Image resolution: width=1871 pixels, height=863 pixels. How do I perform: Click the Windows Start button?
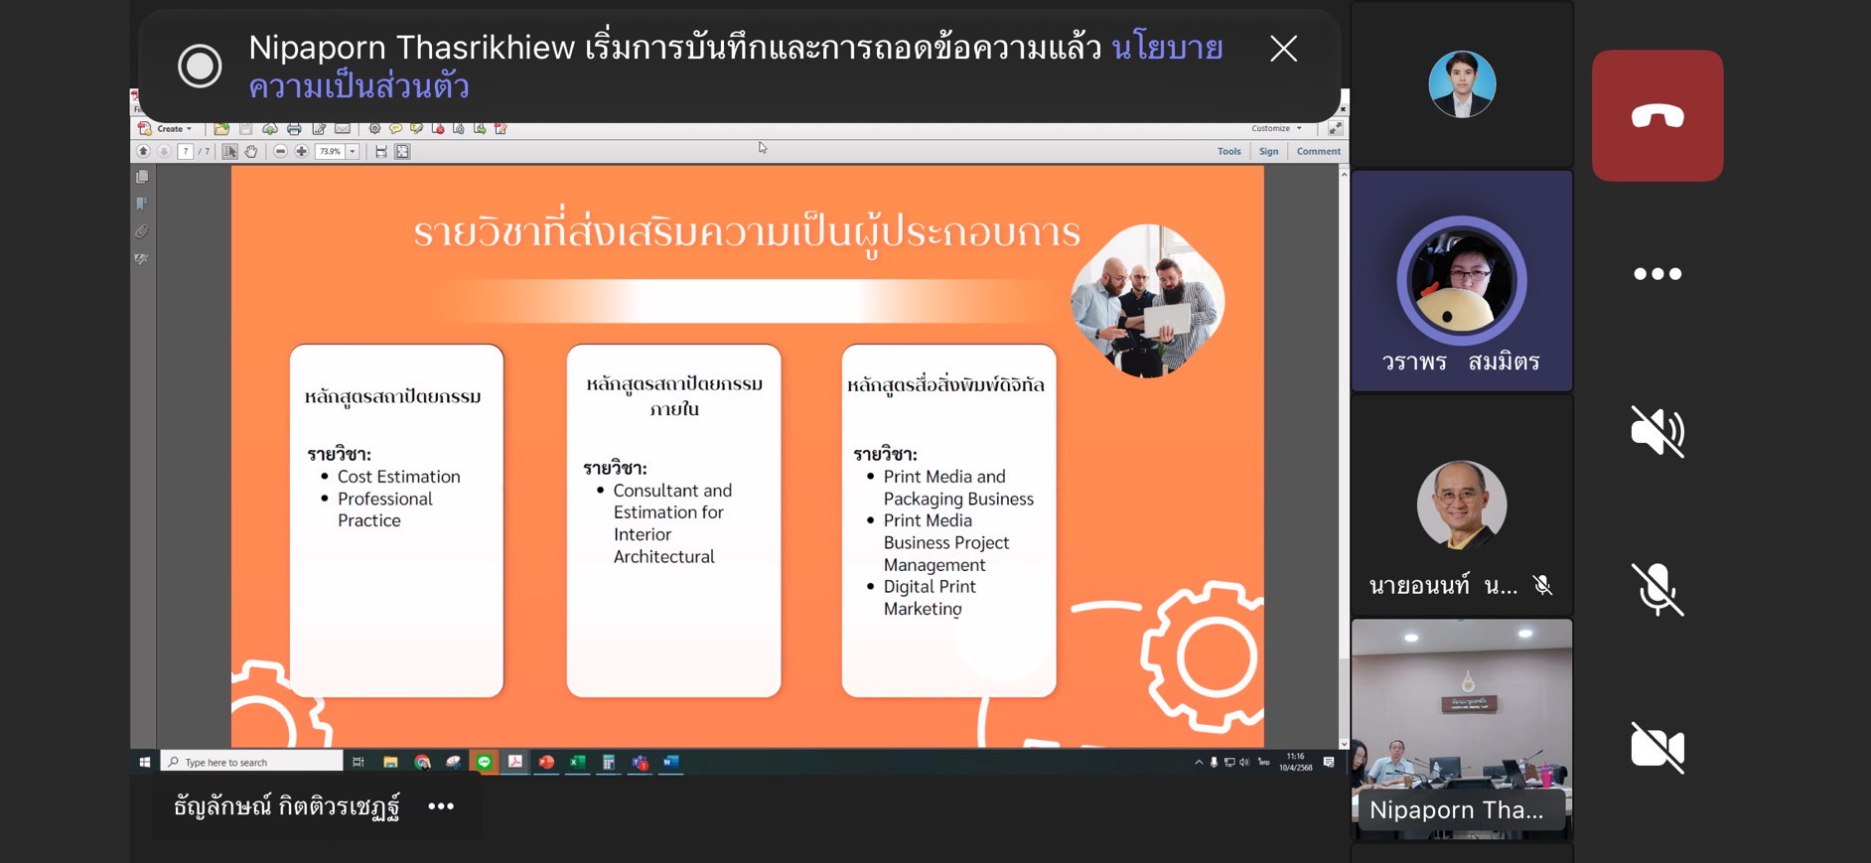tap(145, 762)
